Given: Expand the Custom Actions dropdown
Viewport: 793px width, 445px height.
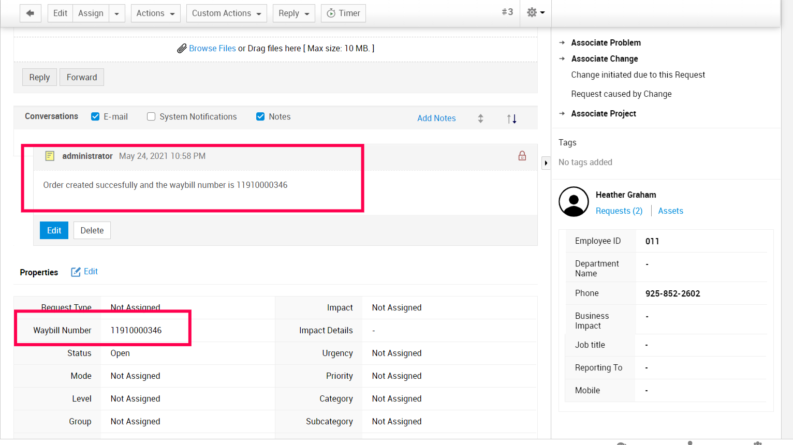Looking at the screenshot, I should tap(226, 13).
